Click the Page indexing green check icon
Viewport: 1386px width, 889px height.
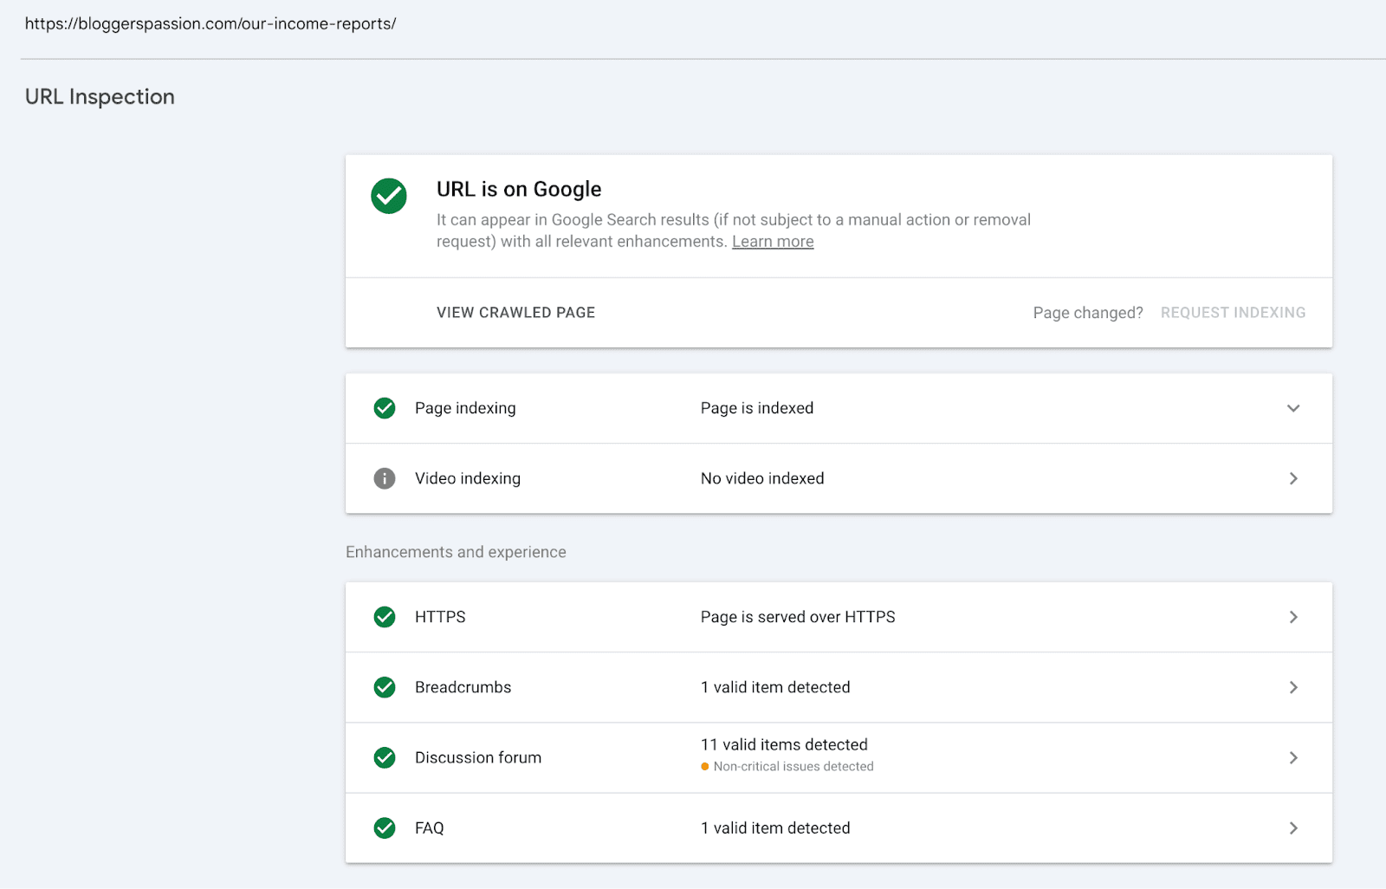tap(384, 407)
